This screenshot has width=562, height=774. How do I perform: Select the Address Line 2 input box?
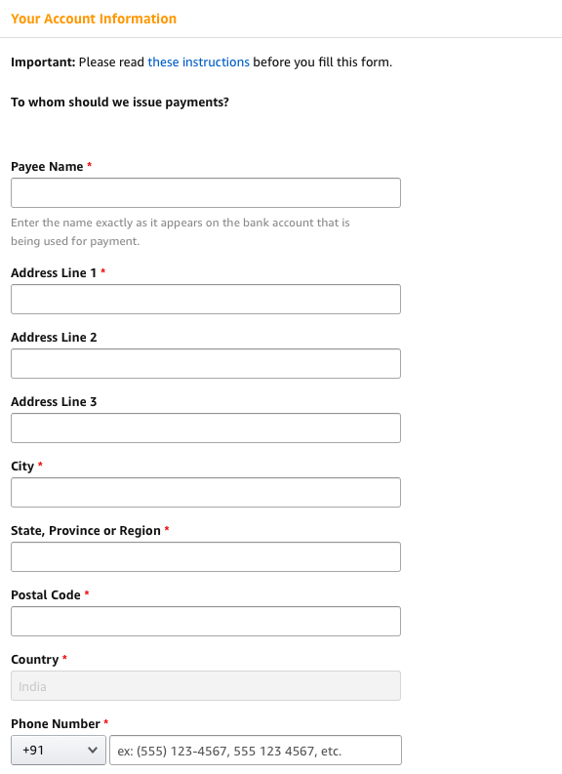point(206,364)
